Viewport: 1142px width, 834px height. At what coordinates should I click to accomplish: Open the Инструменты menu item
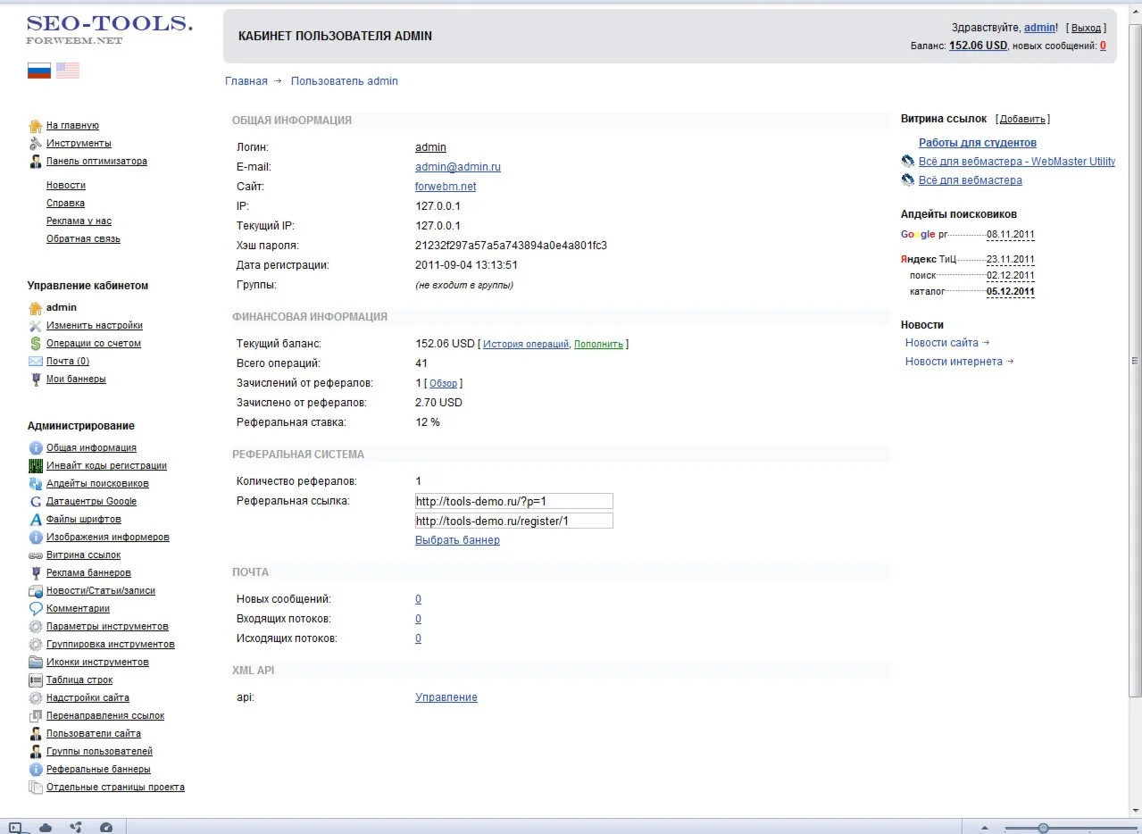79,144
